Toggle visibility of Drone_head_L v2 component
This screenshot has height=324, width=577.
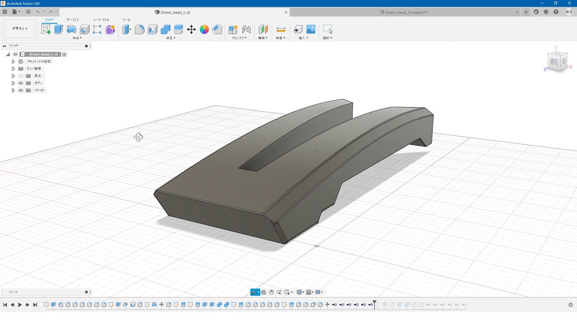pyautogui.click(x=15, y=54)
